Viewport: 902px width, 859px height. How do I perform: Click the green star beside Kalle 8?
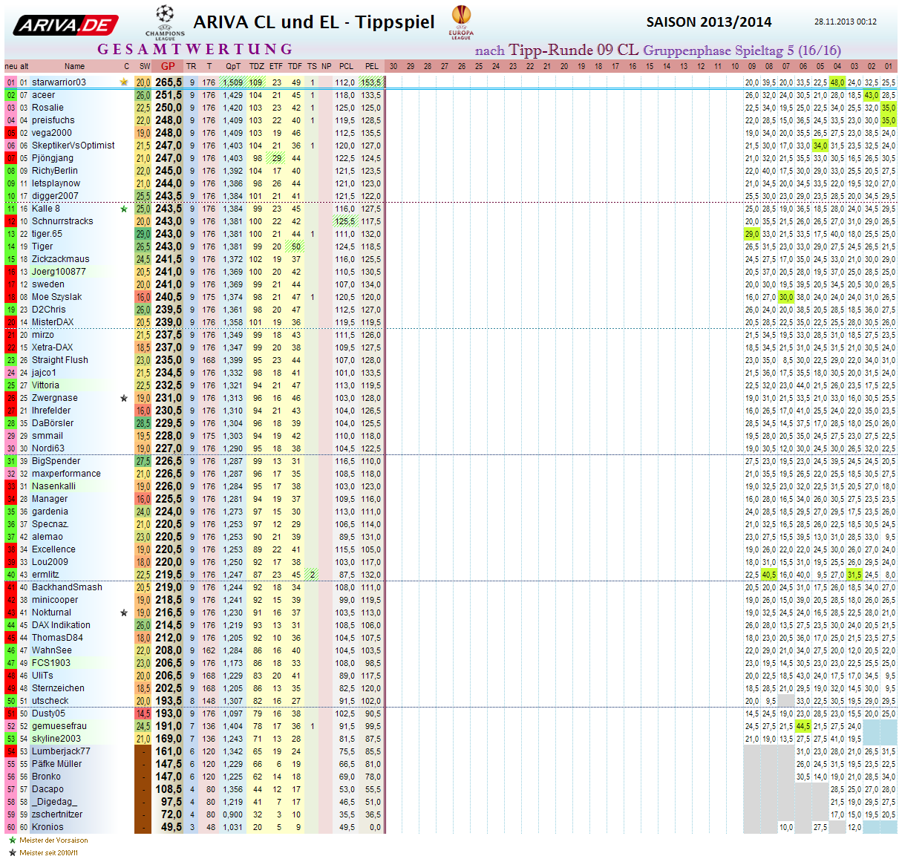point(124,209)
